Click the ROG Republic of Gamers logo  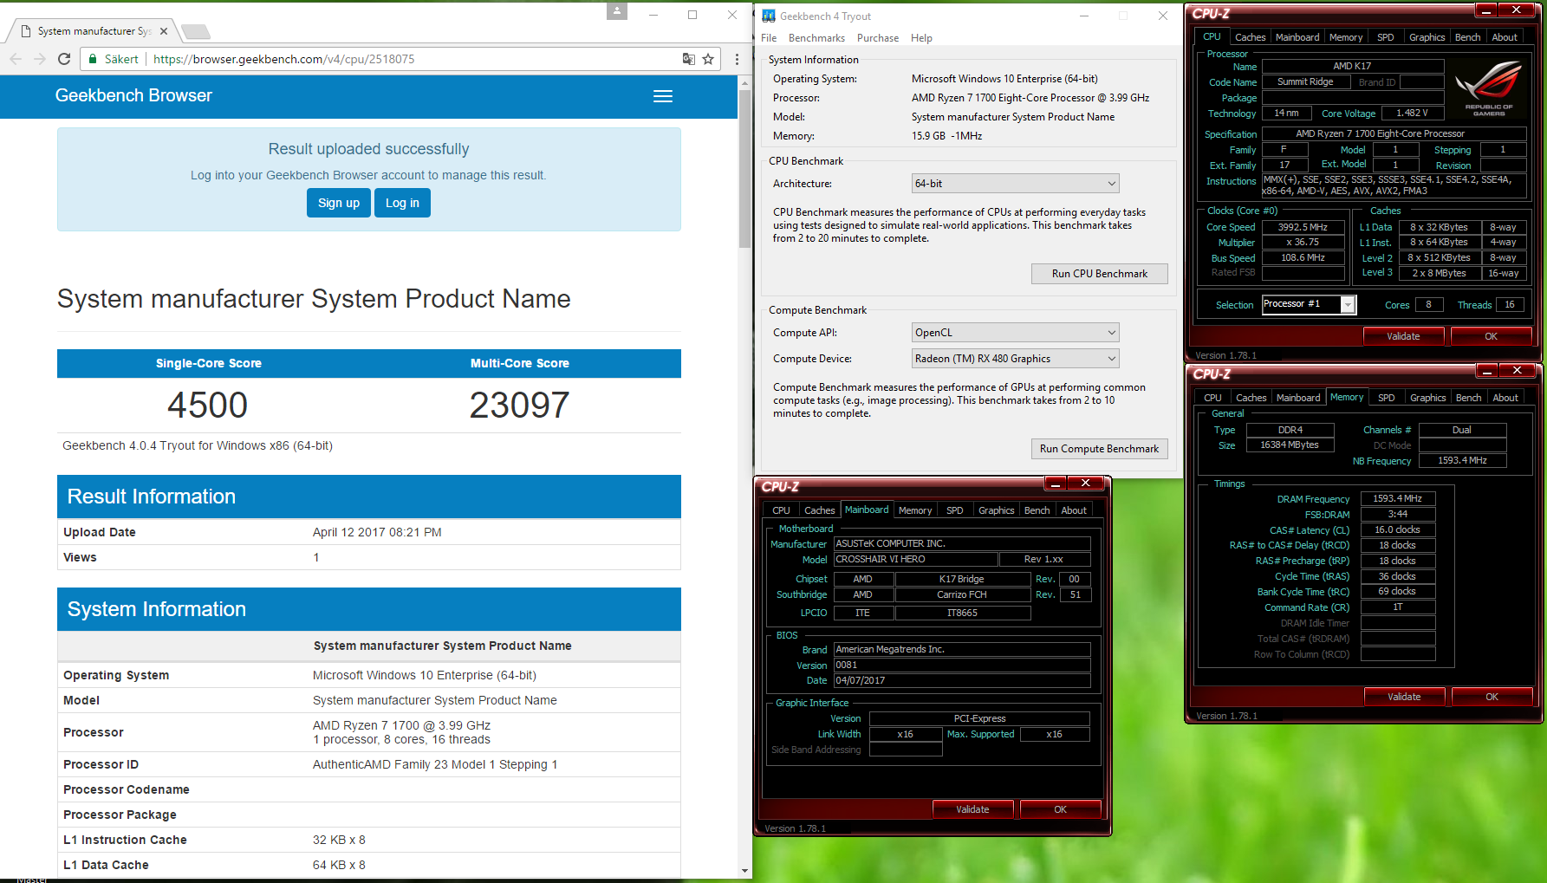click(1489, 88)
